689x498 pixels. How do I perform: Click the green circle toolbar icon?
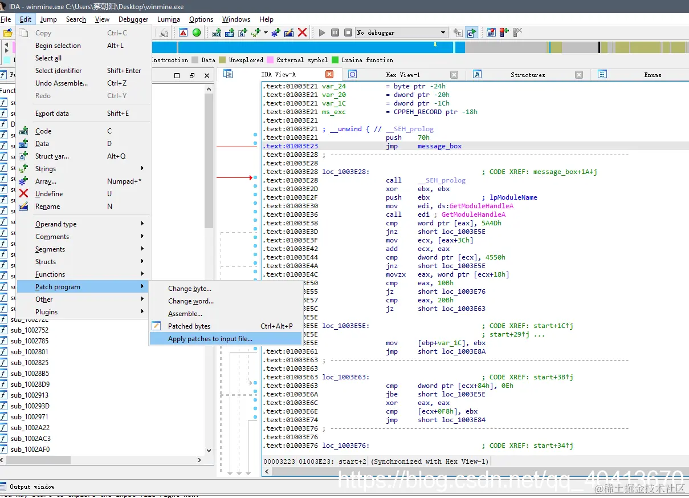[x=197, y=33]
